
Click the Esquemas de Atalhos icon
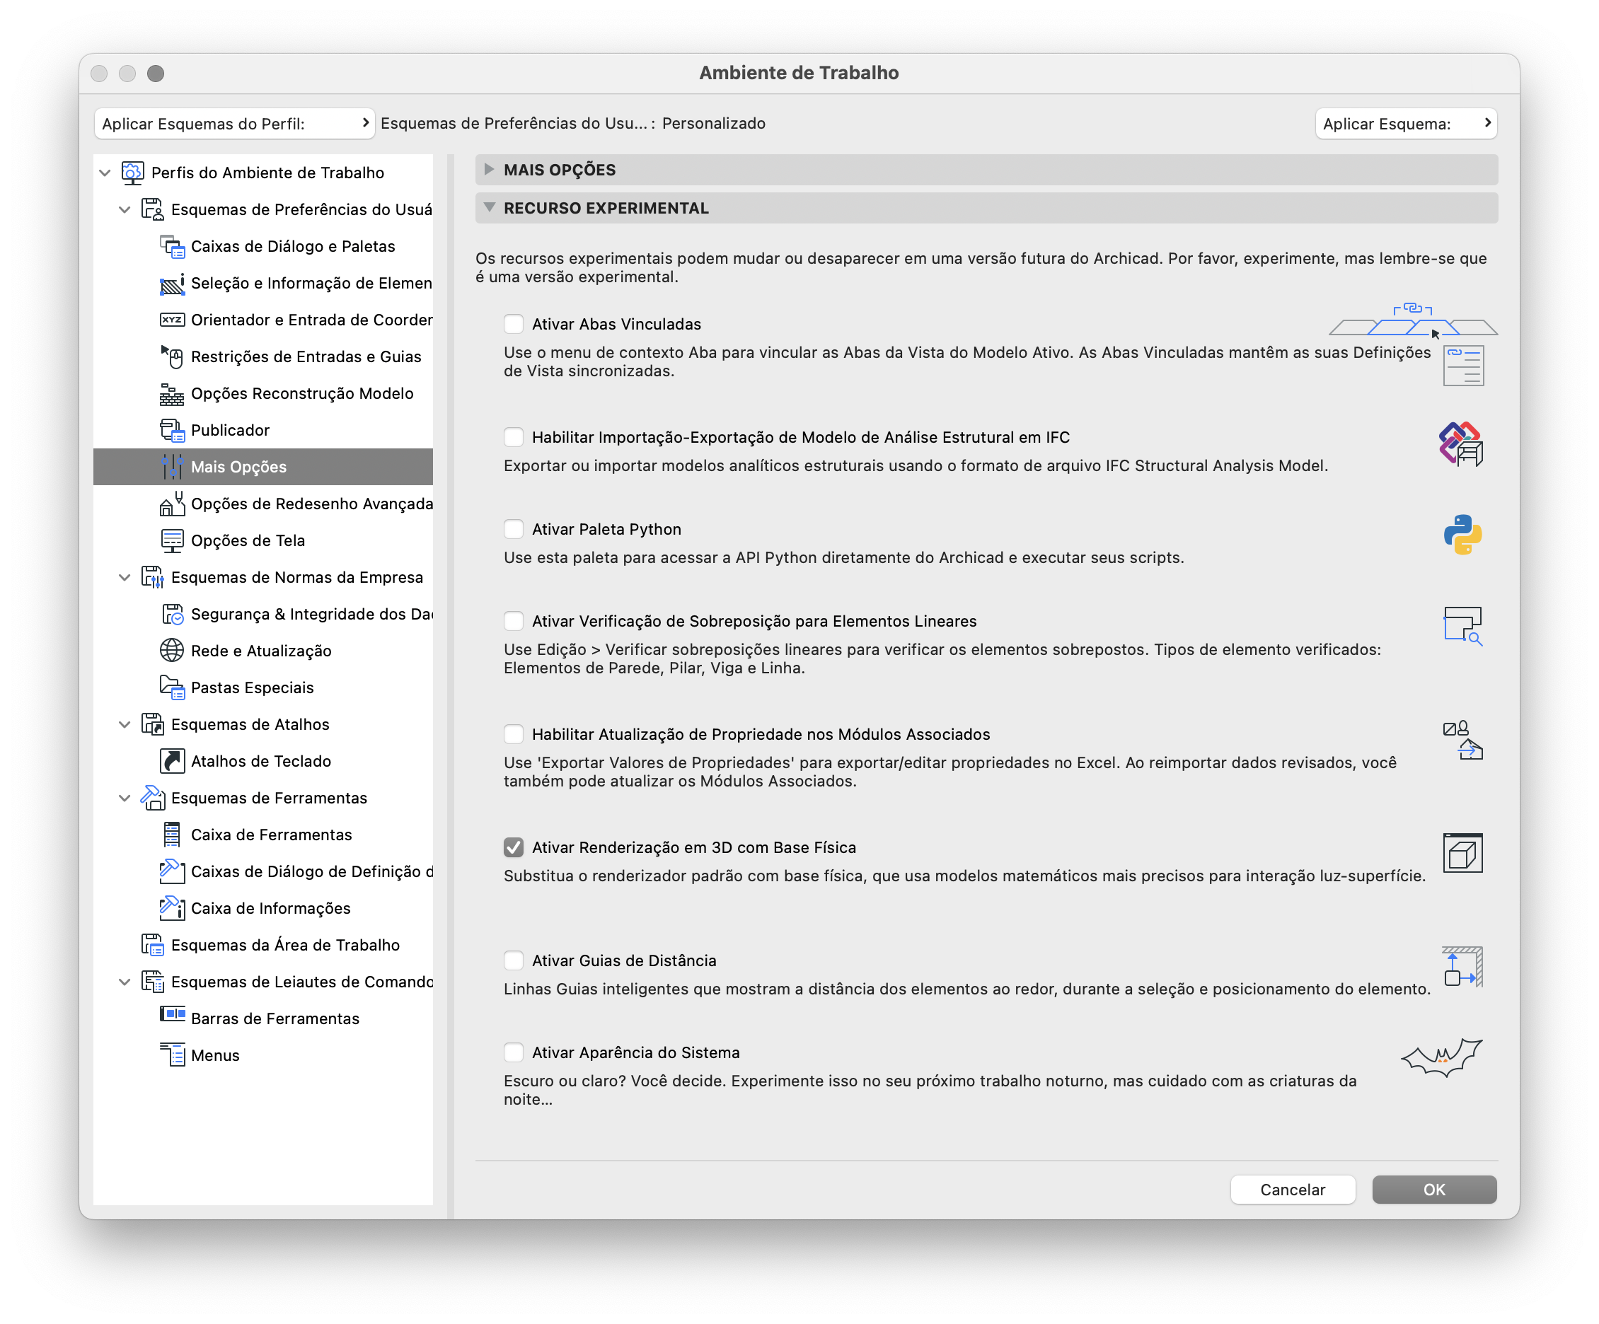[x=152, y=724]
